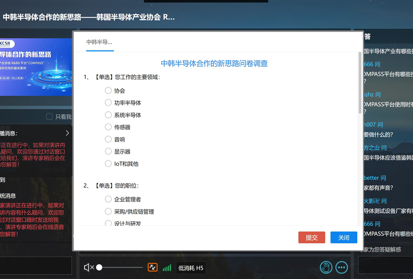Screen dimensions: 413x279
Task: Click the survey title 中韩半导体合作的新思路问卷调查
Action: 214,64
